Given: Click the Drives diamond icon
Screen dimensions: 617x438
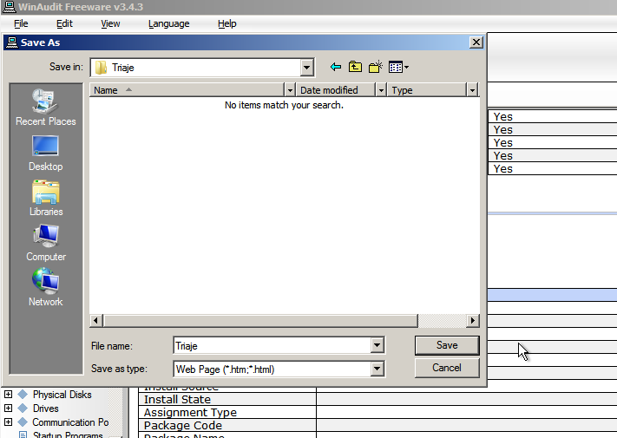Looking at the screenshot, I should coord(23,409).
